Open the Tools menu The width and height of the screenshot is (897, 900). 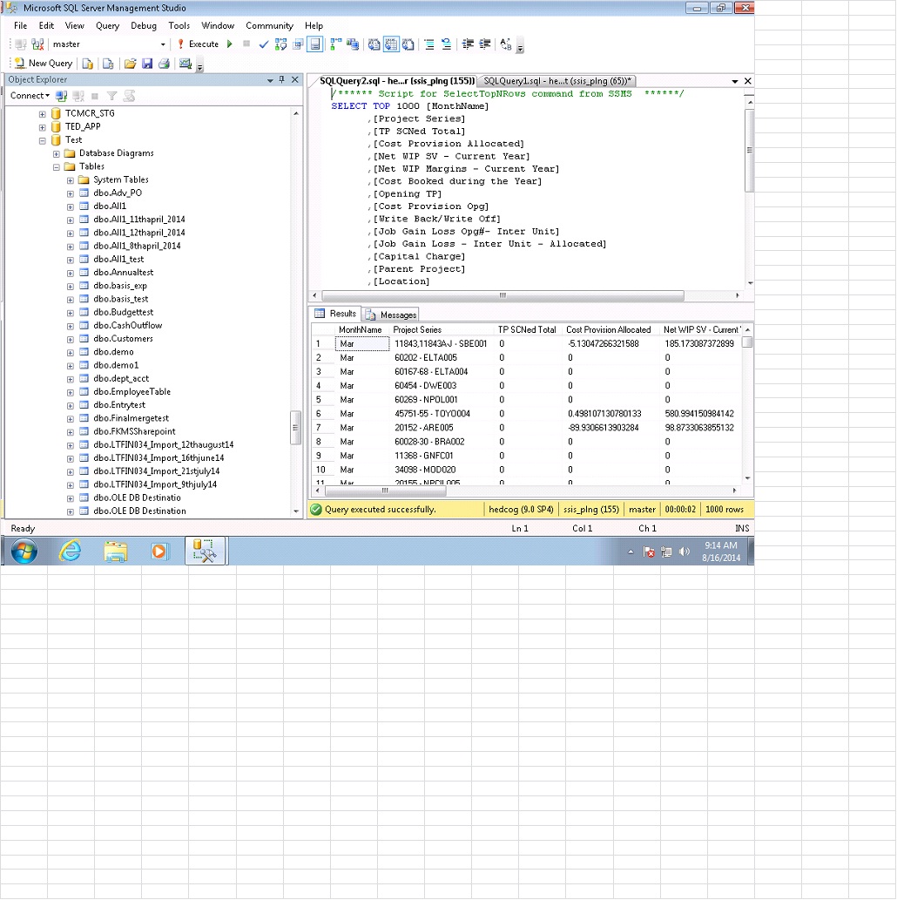tap(179, 26)
